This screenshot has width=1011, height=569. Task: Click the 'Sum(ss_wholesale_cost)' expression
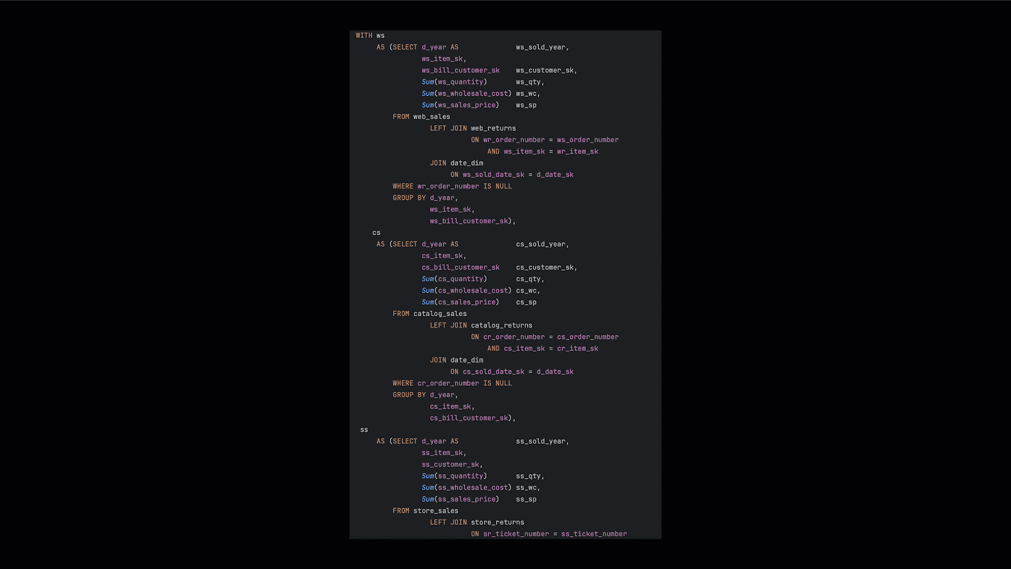pos(466,487)
